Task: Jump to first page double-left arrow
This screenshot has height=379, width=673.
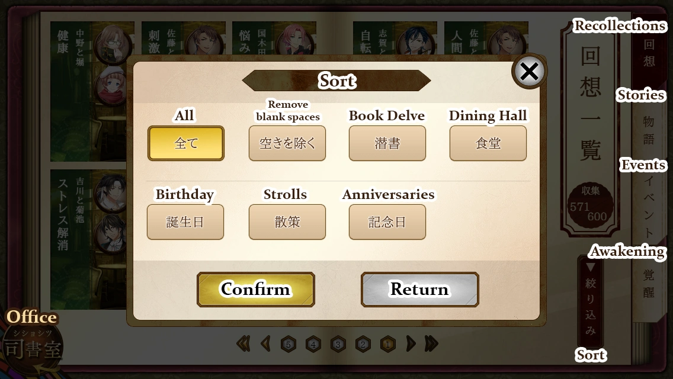Action: [243, 343]
